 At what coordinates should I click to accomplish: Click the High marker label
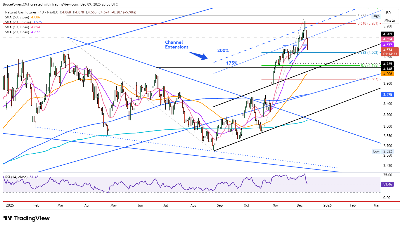coord(376,16)
